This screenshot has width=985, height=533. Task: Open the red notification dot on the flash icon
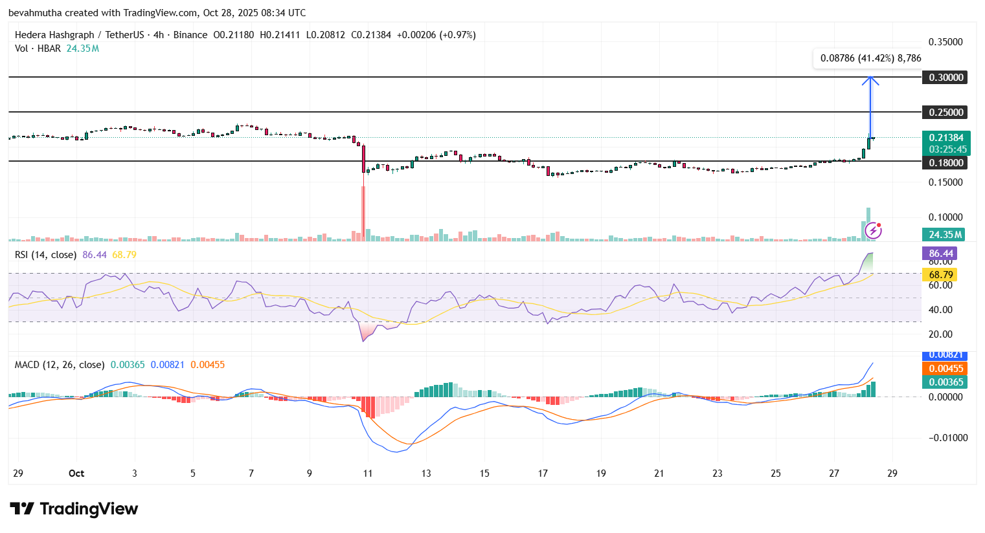879,225
